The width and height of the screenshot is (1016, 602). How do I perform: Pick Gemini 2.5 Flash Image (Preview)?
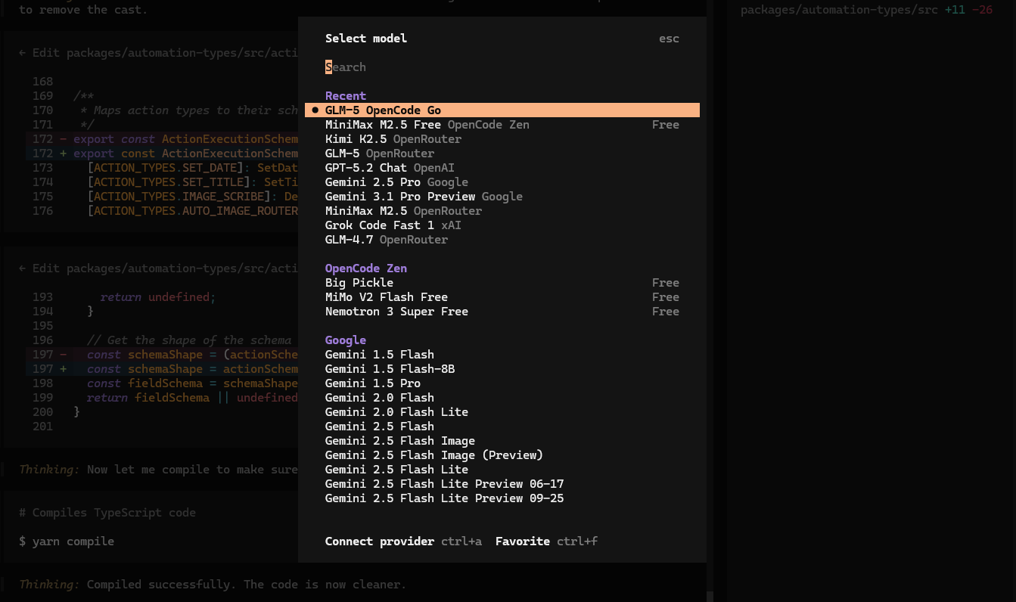point(502,455)
